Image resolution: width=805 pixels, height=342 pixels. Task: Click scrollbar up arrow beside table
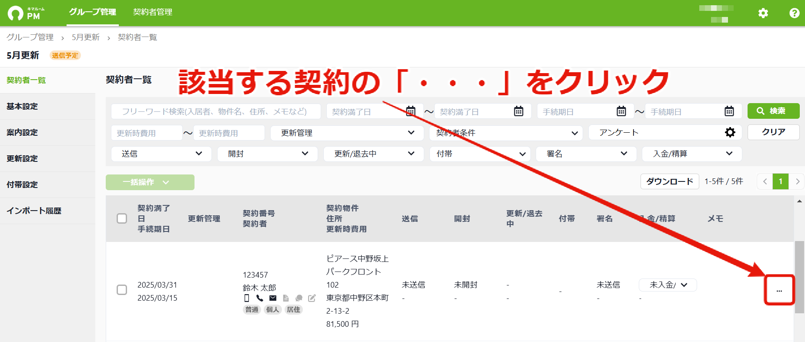799,201
